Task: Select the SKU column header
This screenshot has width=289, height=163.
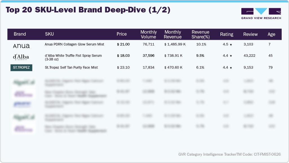Action: click(49, 34)
